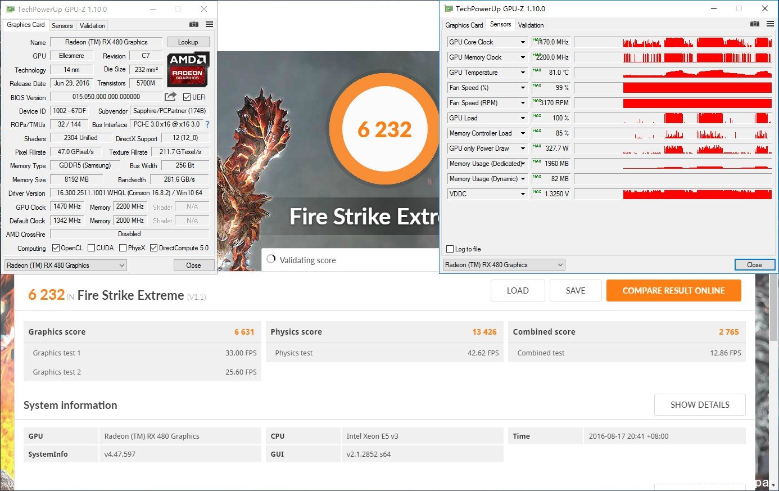Click Close button in left GPU-Z window

[x=193, y=265]
